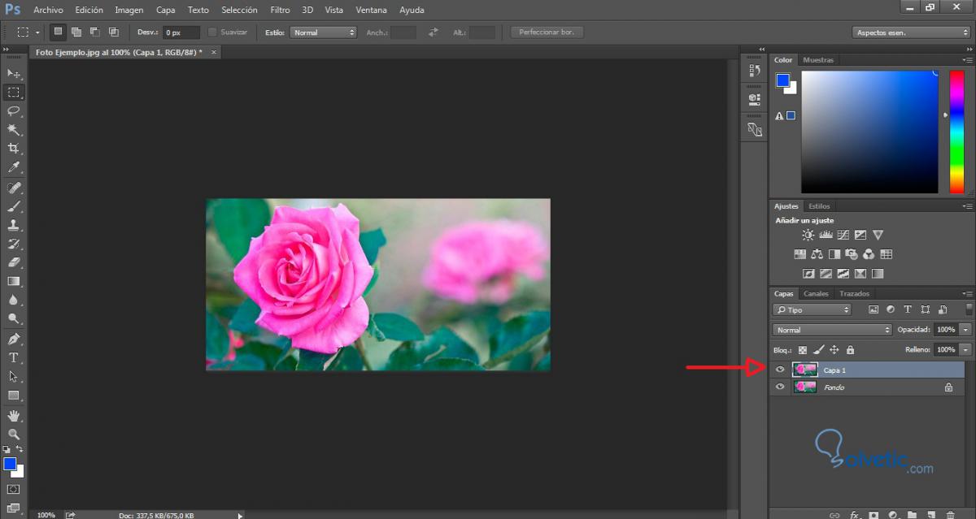The width and height of the screenshot is (976, 519).
Task: Select the Lasso tool
Action: 14,111
